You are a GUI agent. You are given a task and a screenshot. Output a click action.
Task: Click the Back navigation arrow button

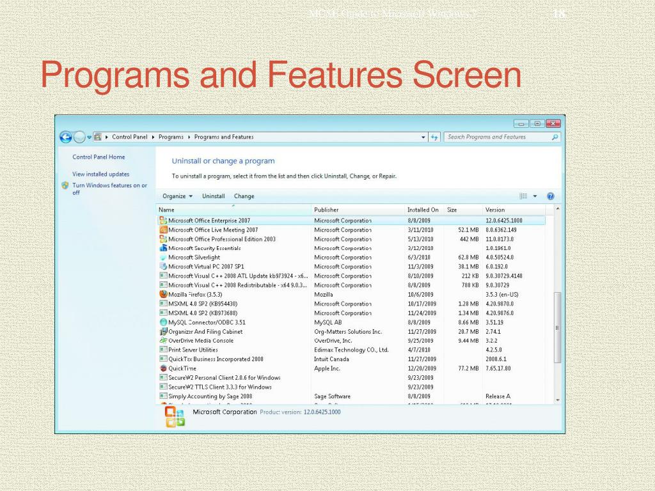point(66,137)
